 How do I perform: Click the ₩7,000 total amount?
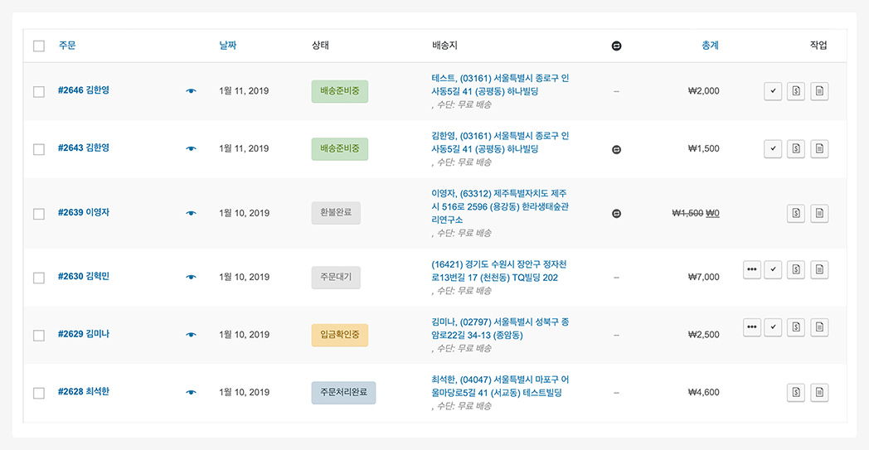pos(704,277)
